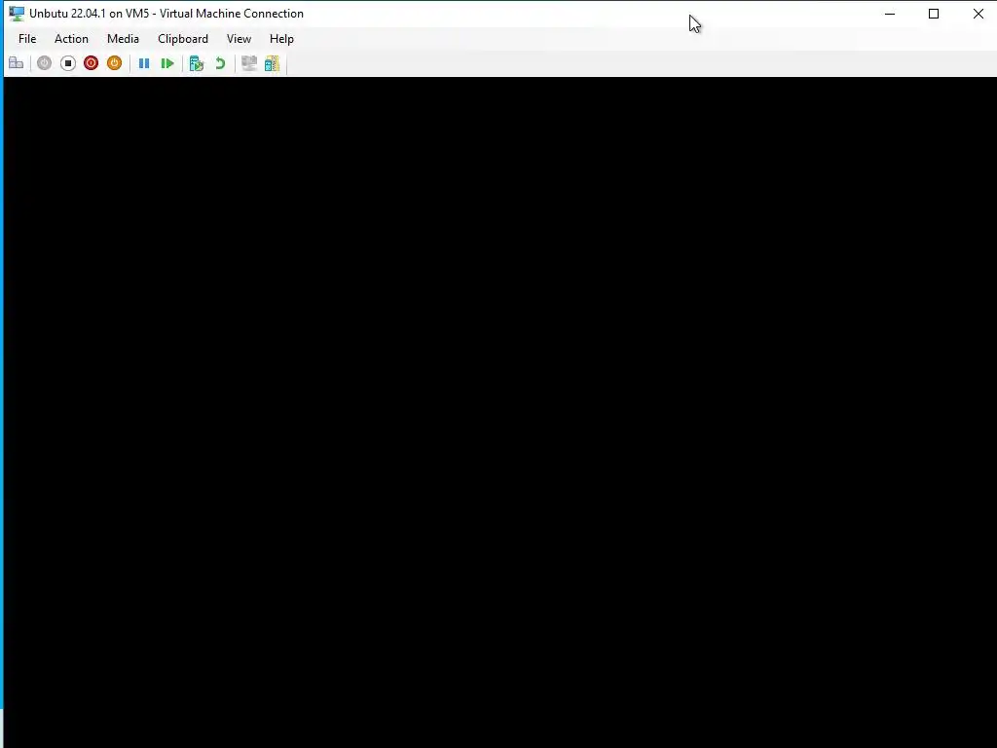Open the Action menu
This screenshot has height=748, width=997.
pyautogui.click(x=71, y=39)
